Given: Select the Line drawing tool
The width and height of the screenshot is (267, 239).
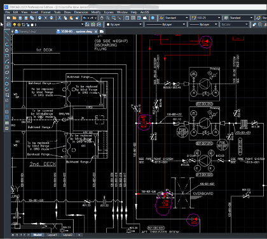Looking at the screenshot, I should click(x=7, y=33).
